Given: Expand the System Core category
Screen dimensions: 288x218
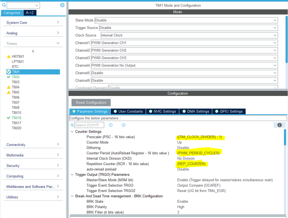Looking at the screenshot, I should [x=33, y=22].
